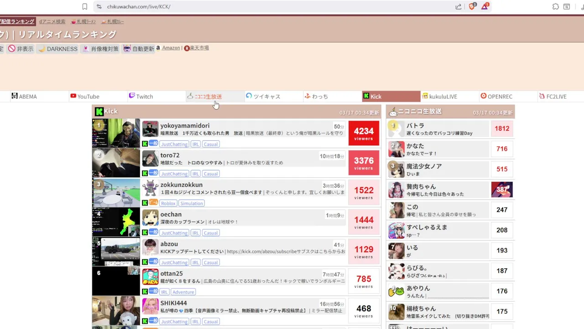The image size is (584, 329).
Task: Open browser extensions puzzle icon
Action: pos(555,6)
